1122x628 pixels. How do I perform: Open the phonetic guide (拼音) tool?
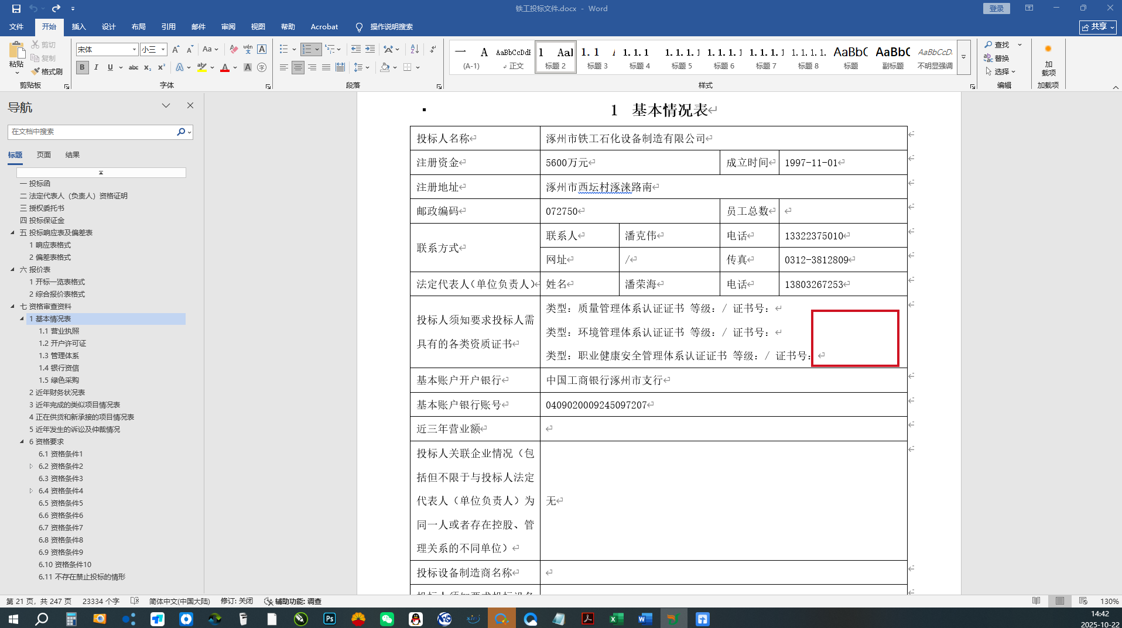pyautogui.click(x=248, y=50)
